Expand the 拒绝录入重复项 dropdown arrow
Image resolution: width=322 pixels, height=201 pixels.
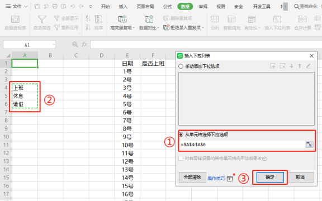(203, 27)
